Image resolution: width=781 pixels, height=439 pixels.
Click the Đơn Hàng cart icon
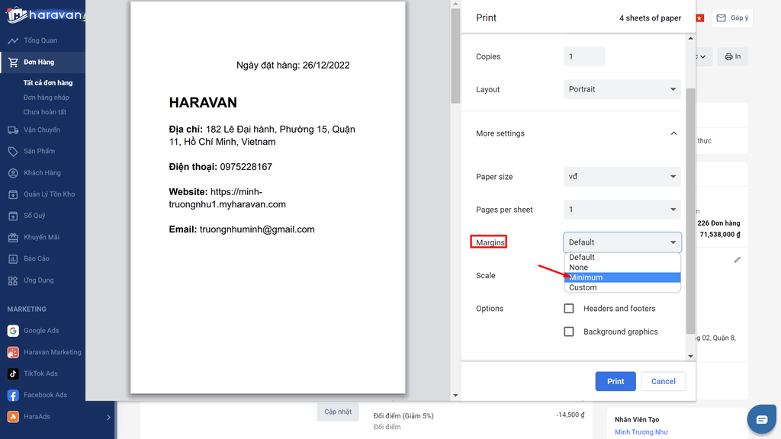coord(13,62)
